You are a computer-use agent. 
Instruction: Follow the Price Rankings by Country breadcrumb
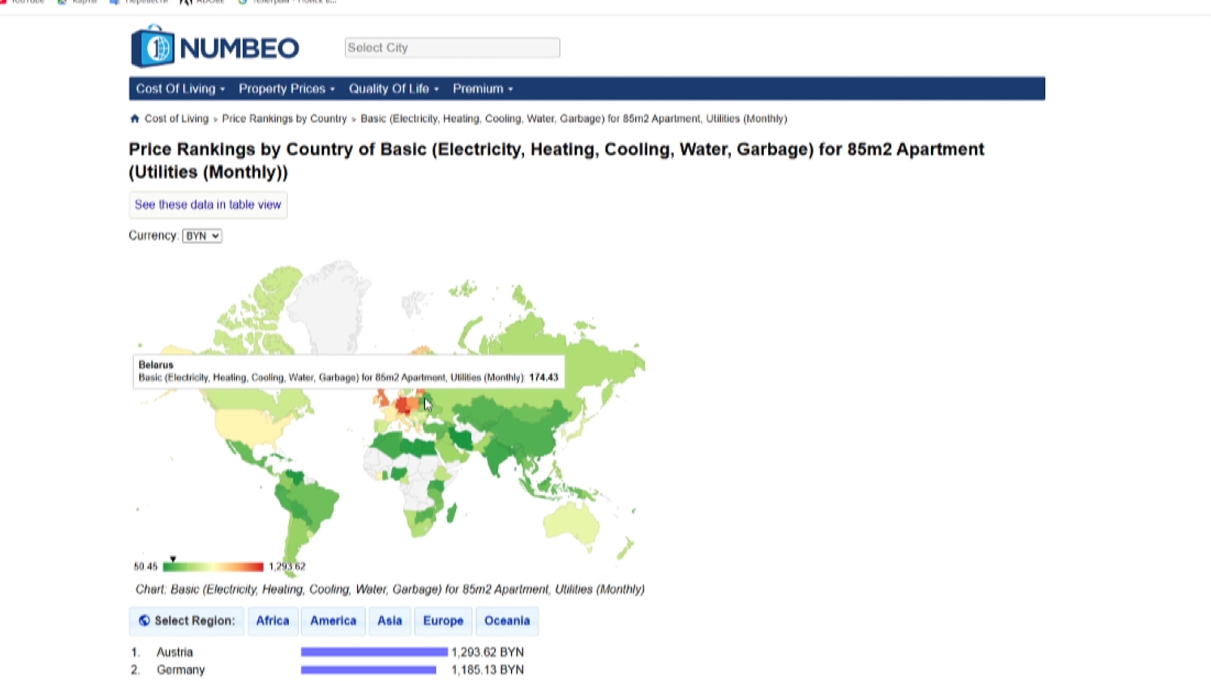coord(284,119)
